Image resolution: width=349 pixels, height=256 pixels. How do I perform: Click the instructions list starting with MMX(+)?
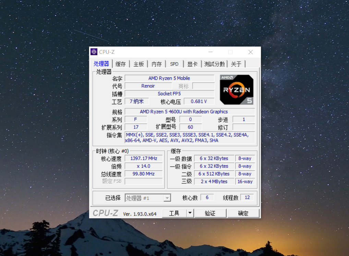point(190,137)
